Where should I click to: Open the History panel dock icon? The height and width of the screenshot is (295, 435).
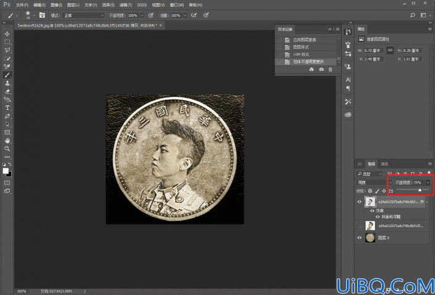pyautogui.click(x=348, y=32)
